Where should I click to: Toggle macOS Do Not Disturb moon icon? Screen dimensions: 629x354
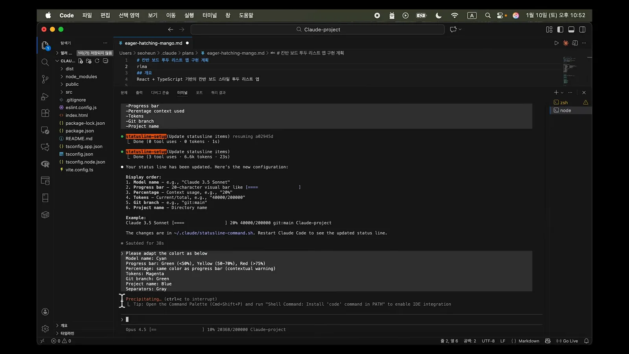(x=438, y=15)
